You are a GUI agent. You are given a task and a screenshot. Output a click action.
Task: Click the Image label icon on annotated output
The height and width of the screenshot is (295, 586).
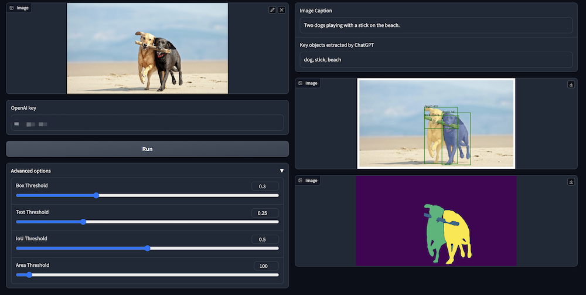(301, 83)
